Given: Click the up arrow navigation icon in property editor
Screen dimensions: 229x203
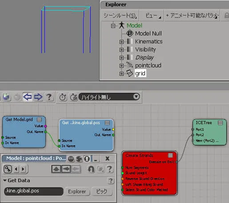Looking at the screenshot, I should coord(56,169).
